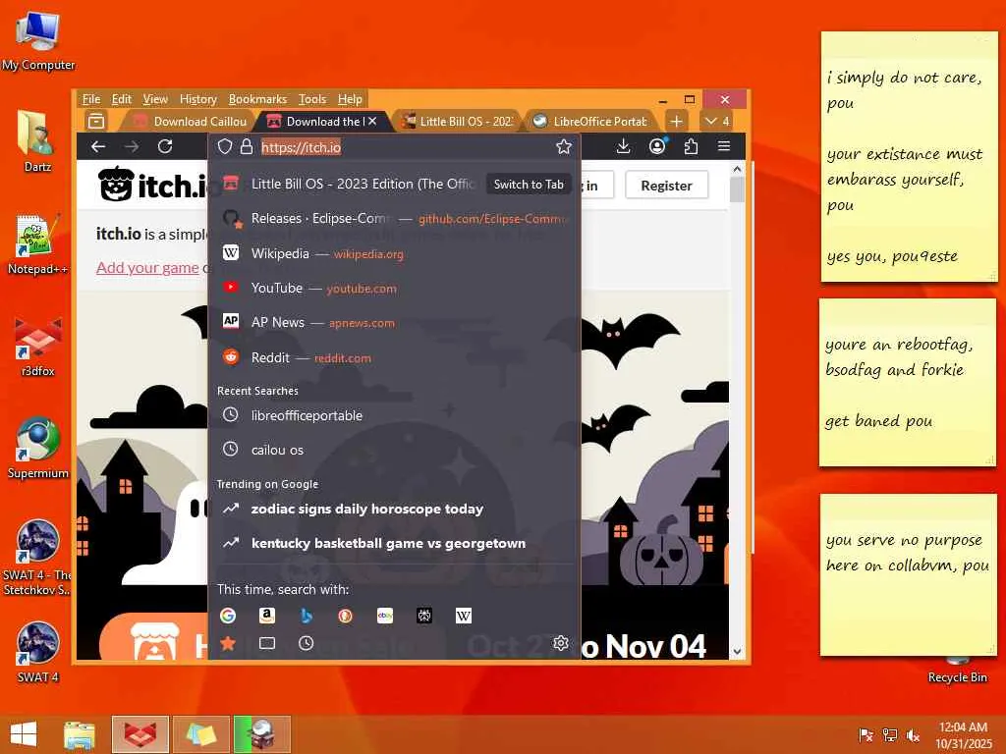Image resolution: width=1006 pixels, height=754 pixels.
Task: Choose the Reddit suggestion
Action: [x=395, y=357]
